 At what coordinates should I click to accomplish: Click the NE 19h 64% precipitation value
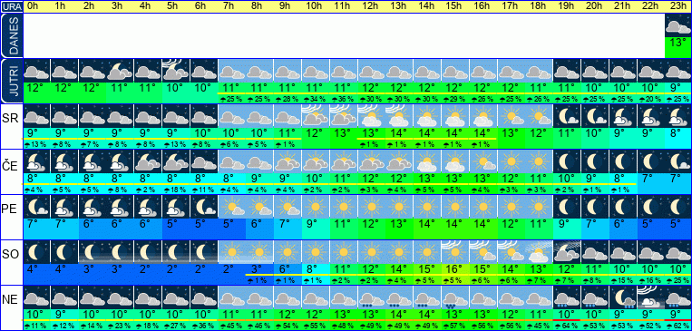[567, 326]
